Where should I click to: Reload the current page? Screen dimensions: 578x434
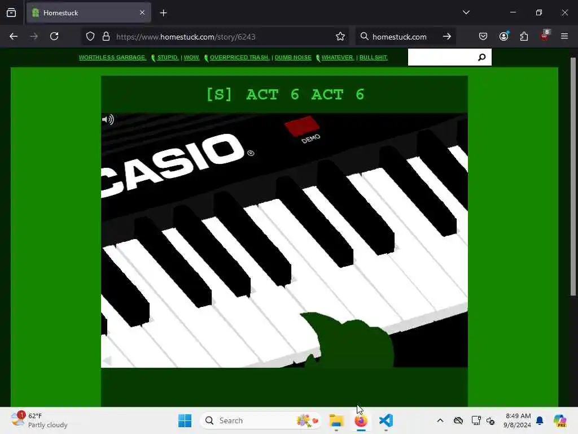54,37
